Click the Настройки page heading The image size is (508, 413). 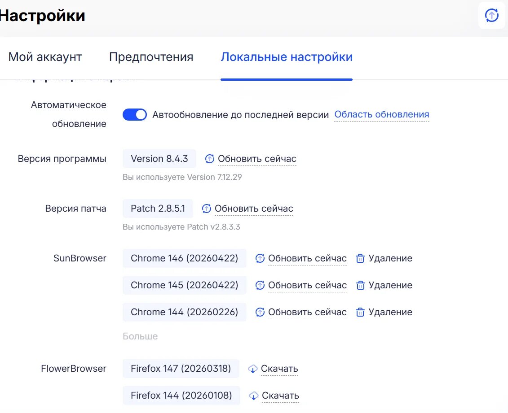coord(42,16)
